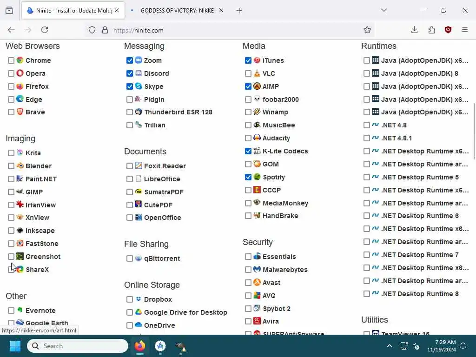Open a new browser tab

tap(239, 11)
